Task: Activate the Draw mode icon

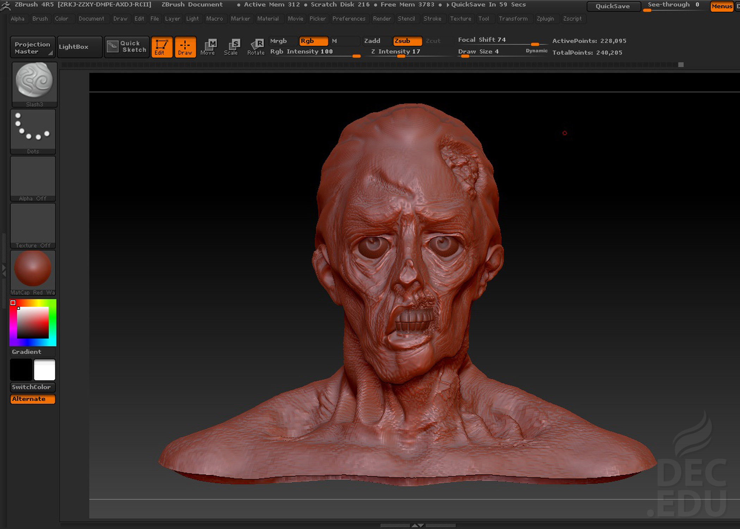Action: click(185, 47)
